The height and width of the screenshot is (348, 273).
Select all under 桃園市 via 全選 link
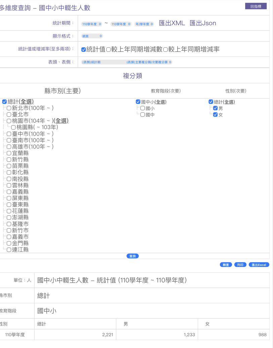pyautogui.click(x=61, y=121)
